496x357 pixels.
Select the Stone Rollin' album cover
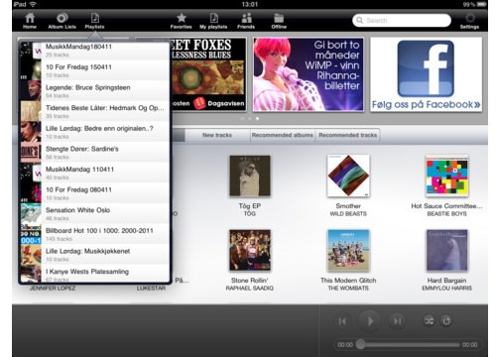point(250,250)
